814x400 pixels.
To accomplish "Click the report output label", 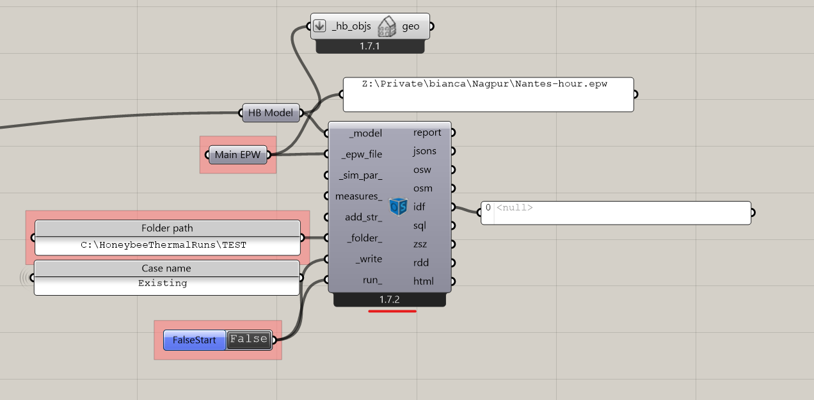I will point(427,132).
